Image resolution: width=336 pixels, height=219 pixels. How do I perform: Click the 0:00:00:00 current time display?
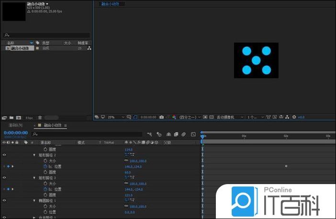click(15, 133)
